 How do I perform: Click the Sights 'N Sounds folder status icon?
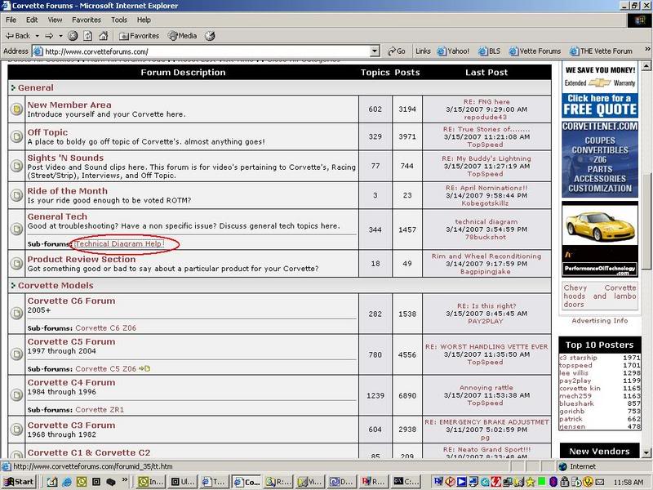(x=16, y=166)
